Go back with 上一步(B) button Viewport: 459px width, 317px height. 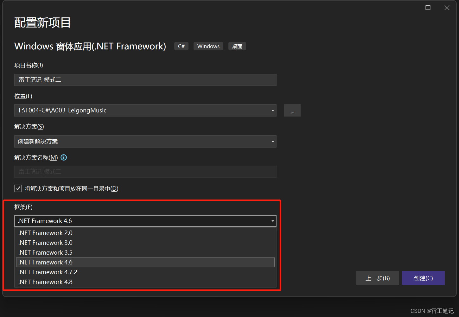pos(378,278)
